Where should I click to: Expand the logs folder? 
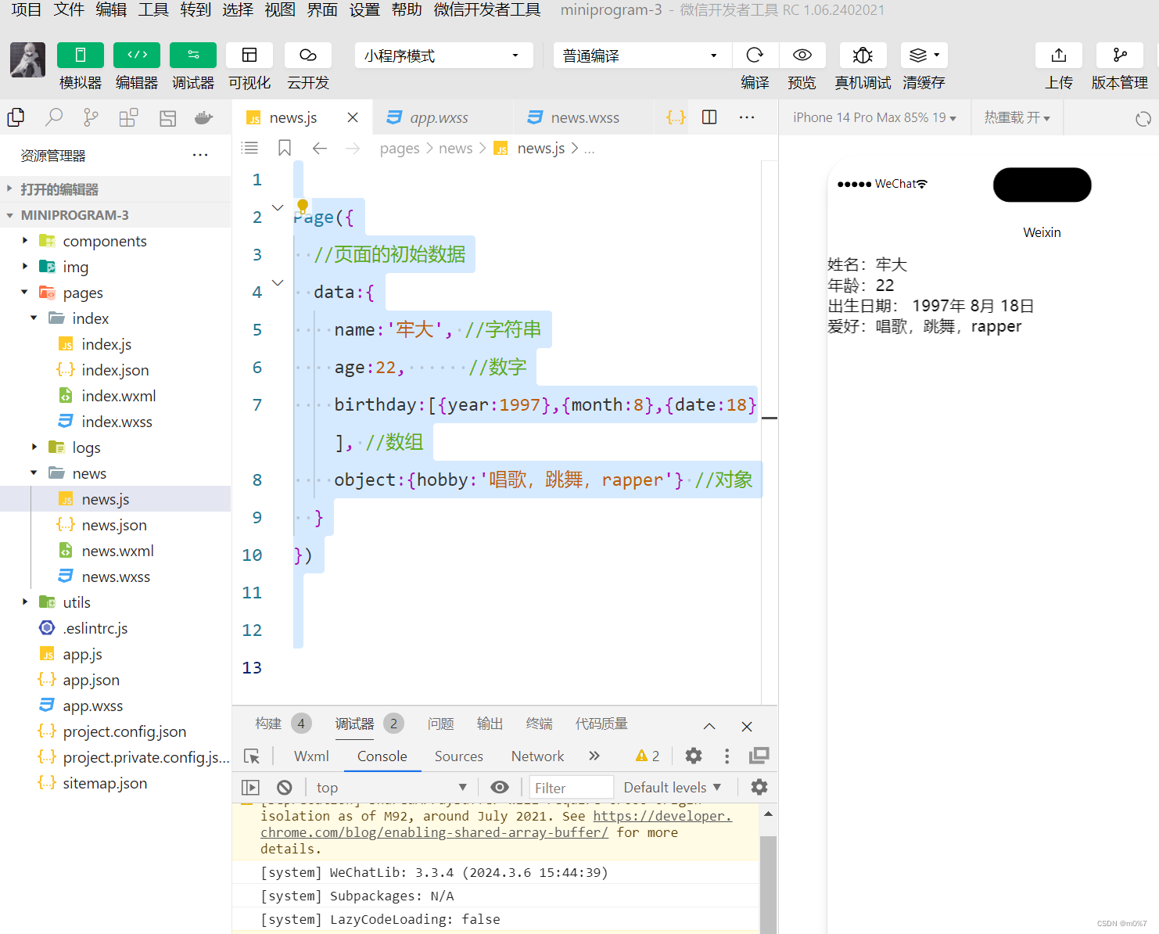coord(116,447)
